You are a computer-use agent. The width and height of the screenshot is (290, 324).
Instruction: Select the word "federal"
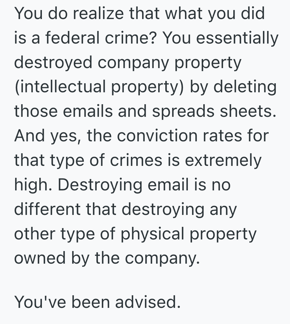(x=68, y=38)
